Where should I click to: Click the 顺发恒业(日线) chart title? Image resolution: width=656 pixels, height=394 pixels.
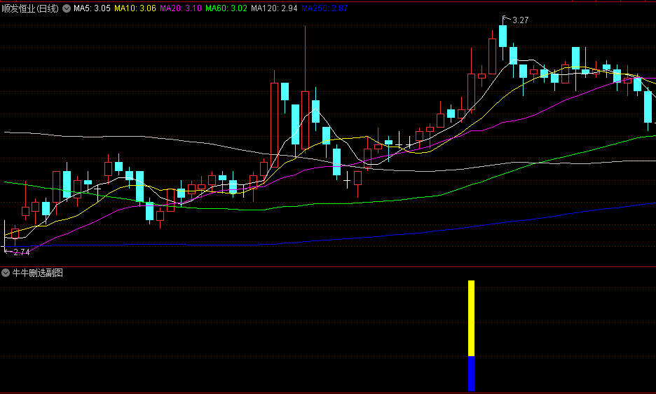point(30,8)
